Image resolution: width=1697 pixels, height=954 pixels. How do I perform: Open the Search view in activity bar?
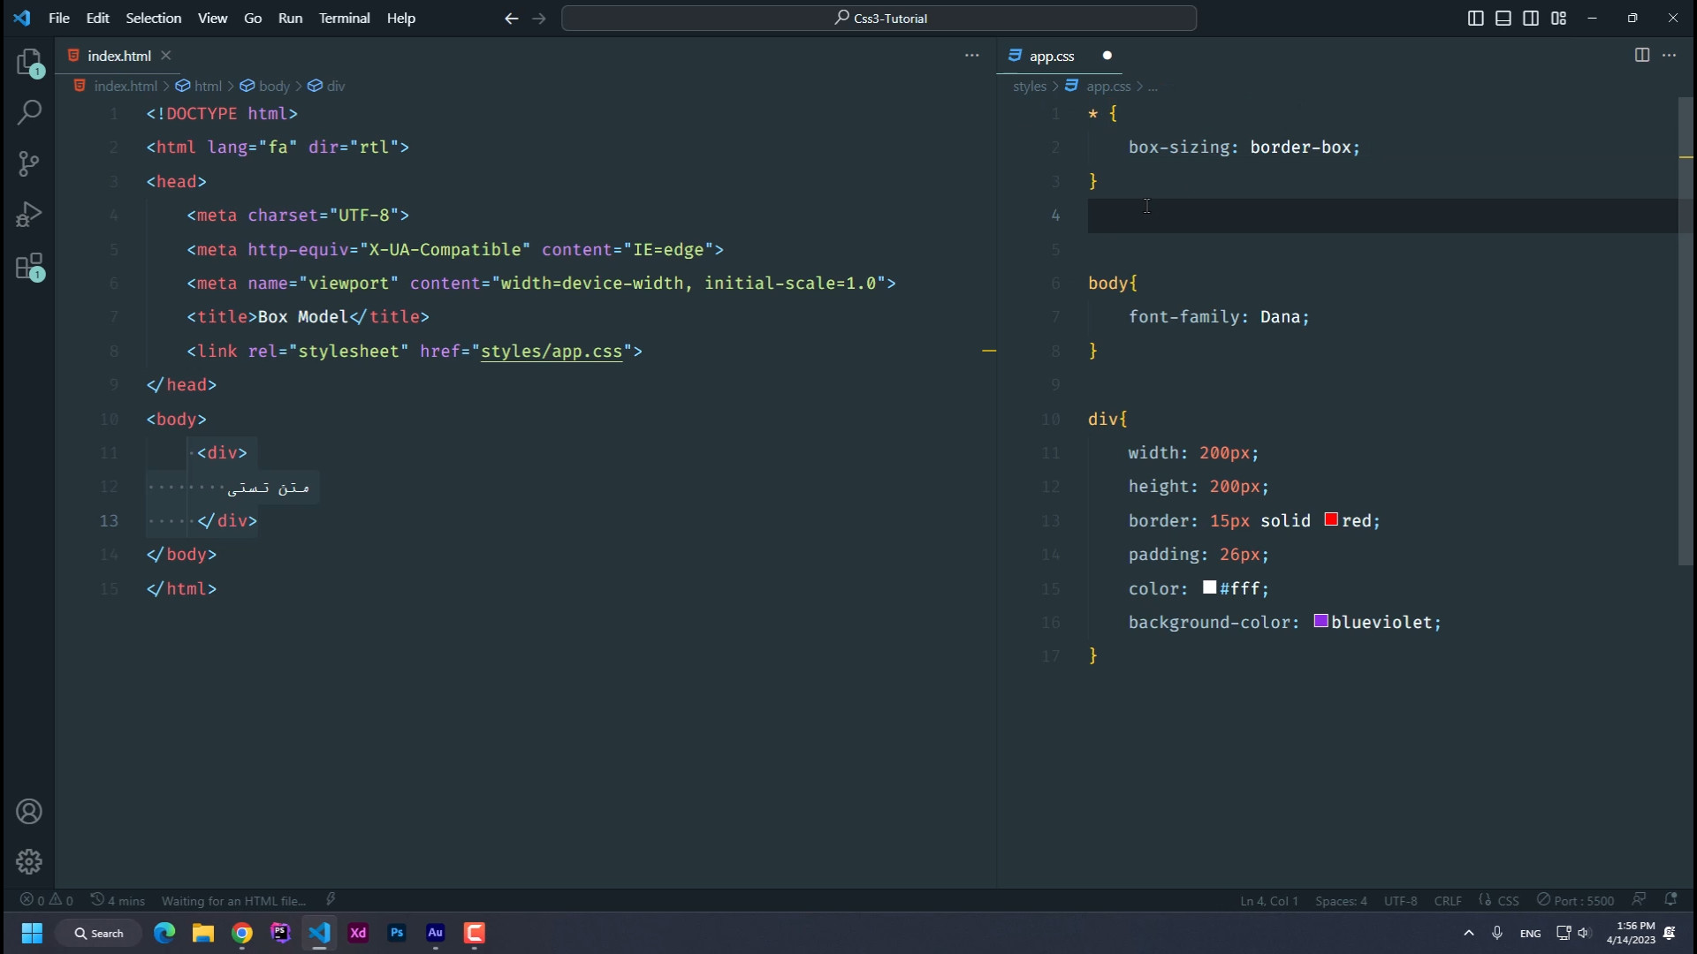coord(29,112)
